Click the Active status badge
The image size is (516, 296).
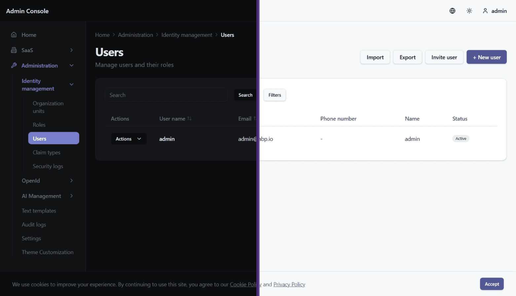[x=461, y=139]
